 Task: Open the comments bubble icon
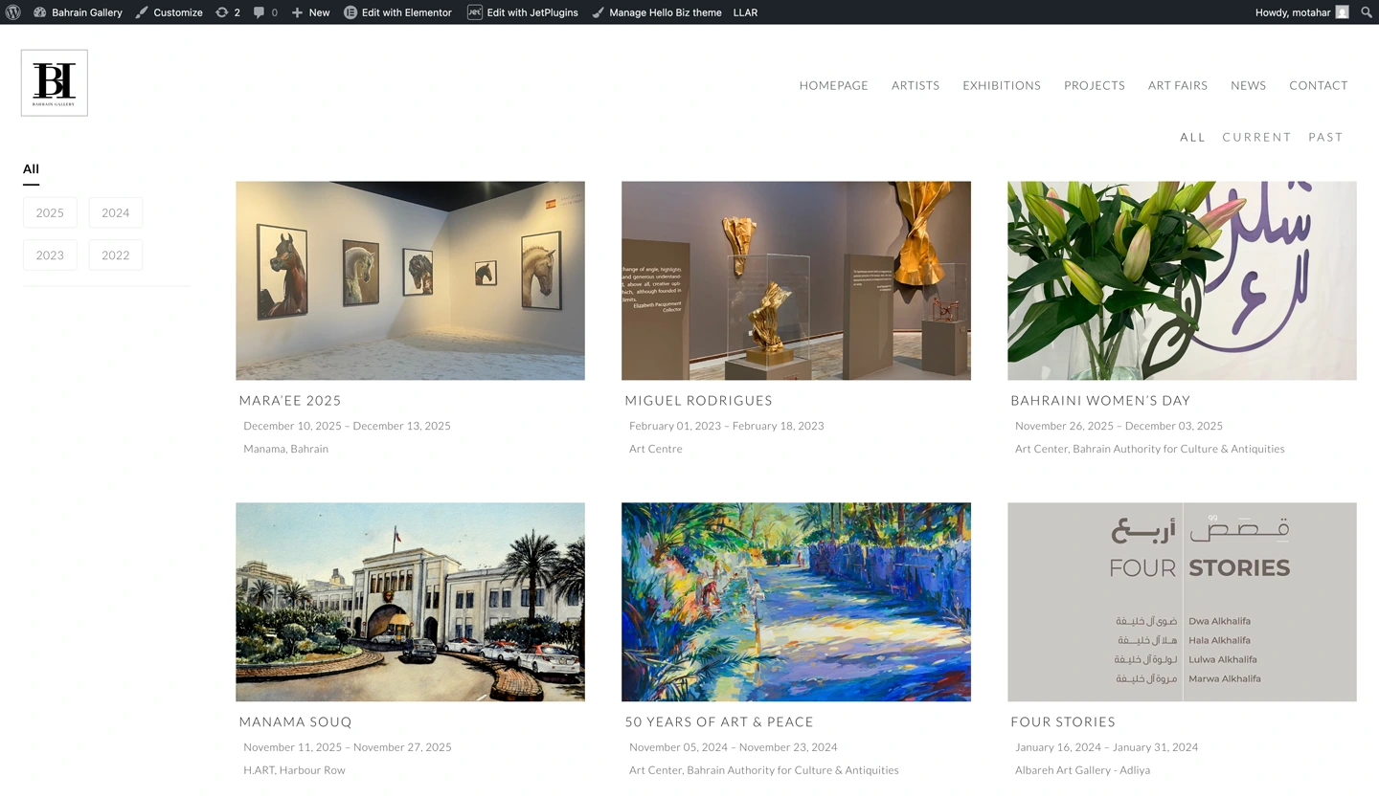pos(265,12)
